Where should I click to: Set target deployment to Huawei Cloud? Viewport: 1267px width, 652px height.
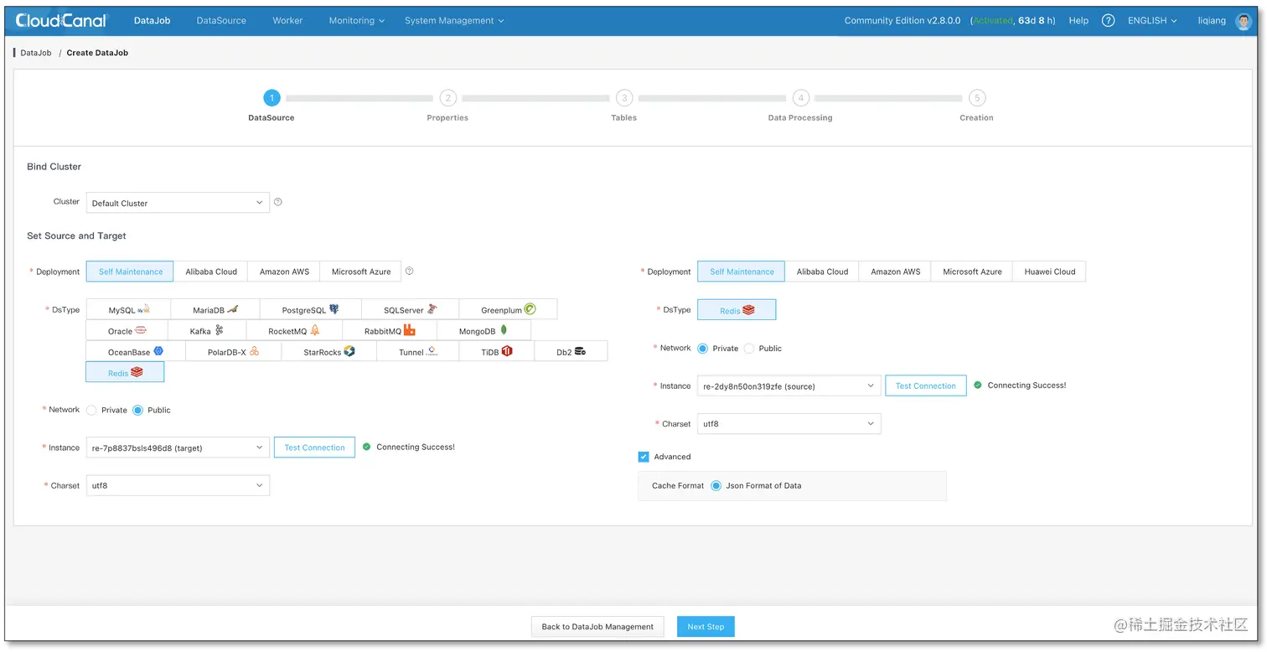point(1049,271)
